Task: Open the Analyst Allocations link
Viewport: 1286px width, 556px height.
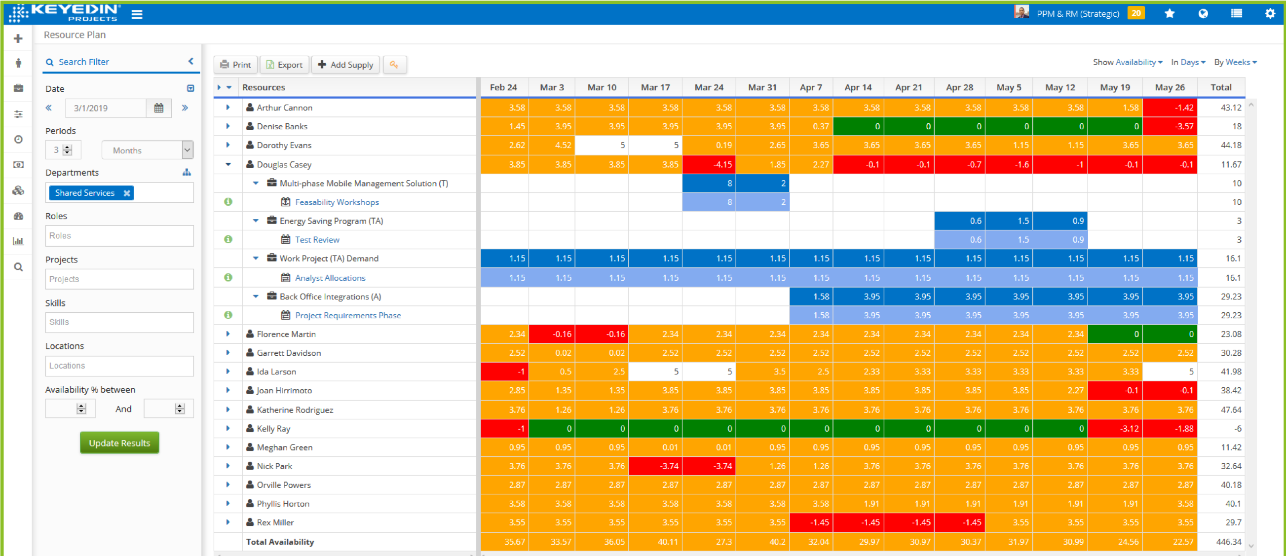Action: (330, 277)
